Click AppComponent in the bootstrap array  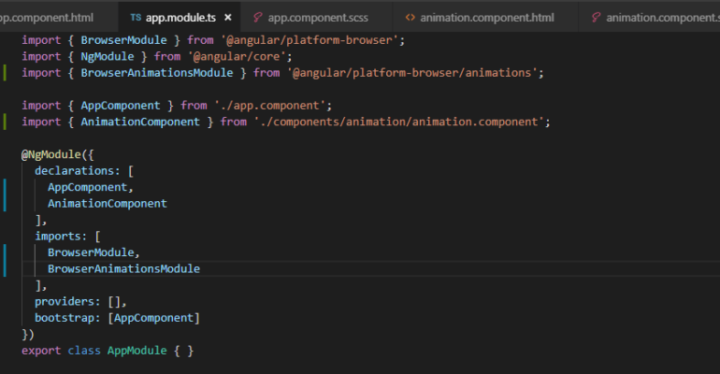(154, 318)
